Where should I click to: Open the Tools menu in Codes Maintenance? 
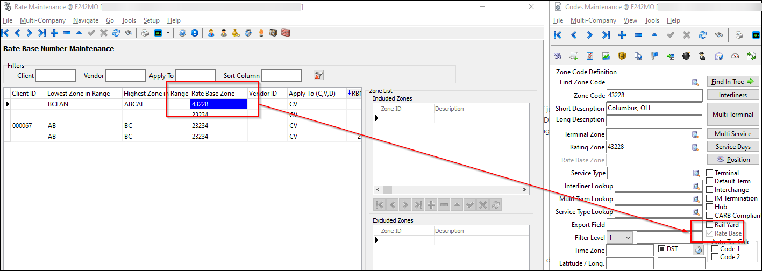coord(652,20)
